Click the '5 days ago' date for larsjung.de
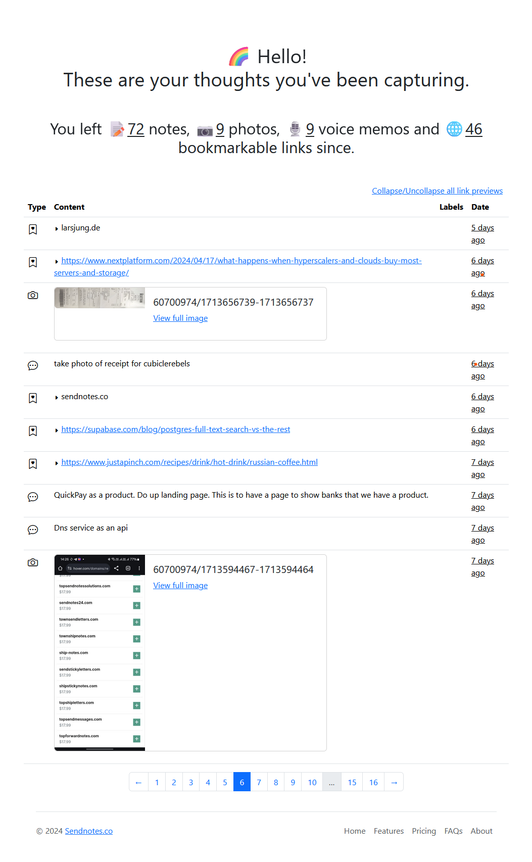This screenshot has width=532, height=862. point(482,234)
